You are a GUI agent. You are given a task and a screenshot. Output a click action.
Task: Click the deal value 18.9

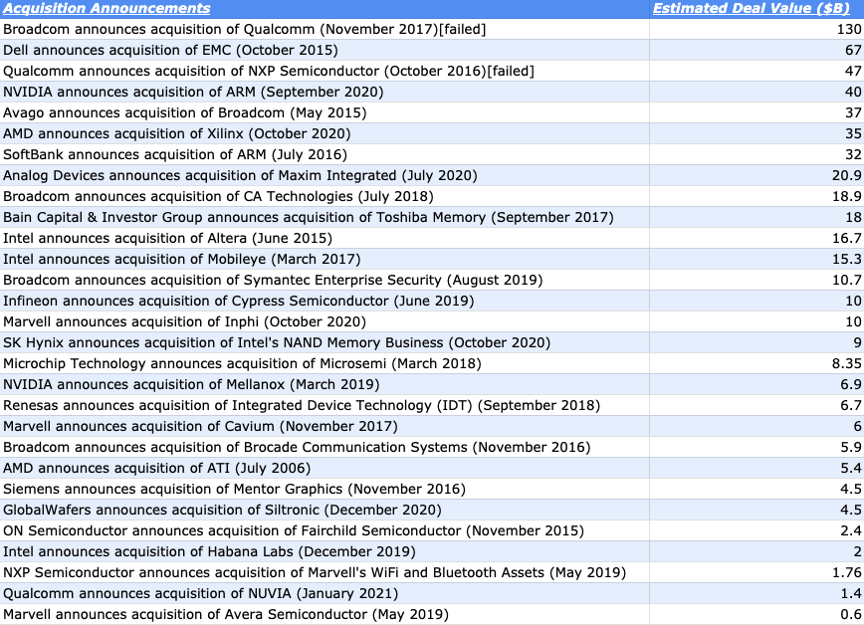pos(847,197)
